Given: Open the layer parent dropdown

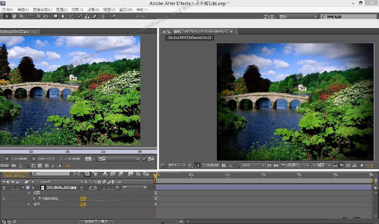Looking at the screenshot, I should [135, 187].
